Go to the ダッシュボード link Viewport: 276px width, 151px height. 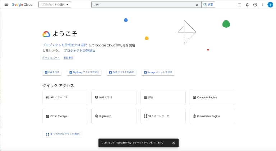click(51, 58)
